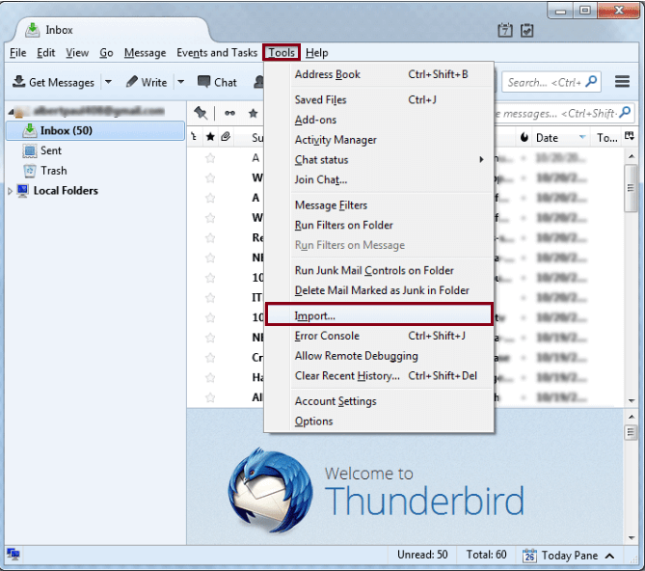Open Error Console
The height and width of the screenshot is (571, 645).
(379, 336)
